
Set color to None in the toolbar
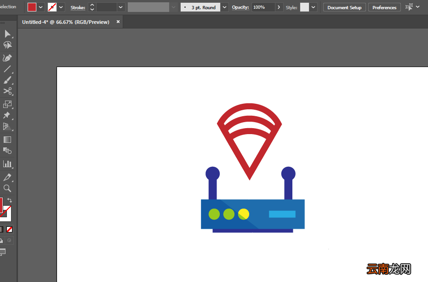(10, 229)
